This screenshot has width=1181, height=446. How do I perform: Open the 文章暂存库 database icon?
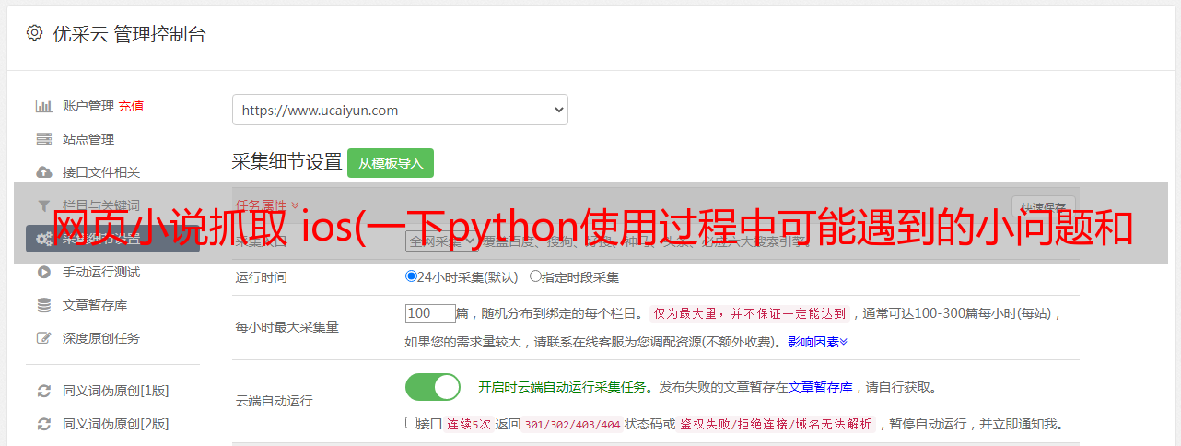coord(43,305)
